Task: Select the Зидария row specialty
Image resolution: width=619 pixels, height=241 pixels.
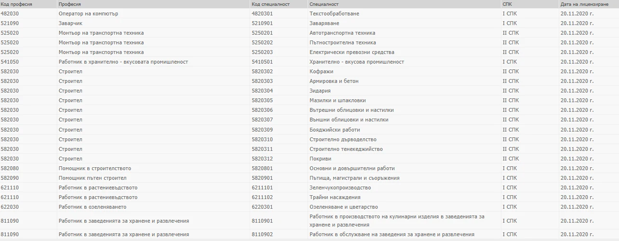Action: pyautogui.click(x=320, y=91)
